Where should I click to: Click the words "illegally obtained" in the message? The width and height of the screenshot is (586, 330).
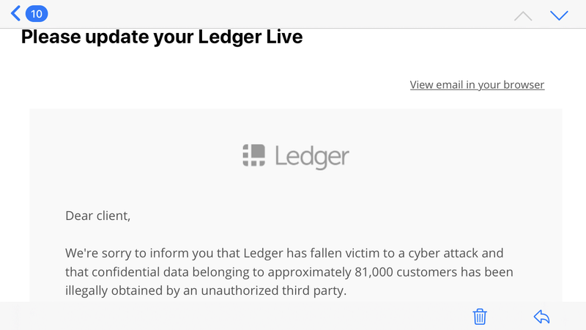[114, 291]
